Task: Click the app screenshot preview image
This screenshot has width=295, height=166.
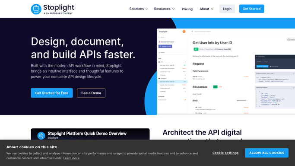Action: 226,71
